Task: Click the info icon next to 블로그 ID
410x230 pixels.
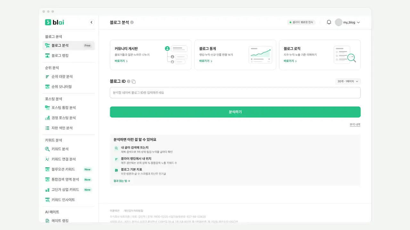Action: tap(128, 81)
